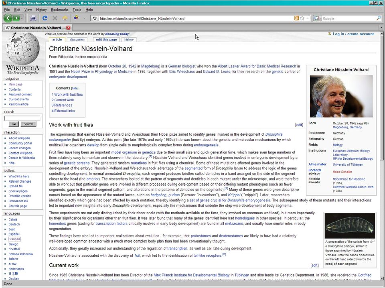Open the Eric Wieschaus article link
The height and width of the screenshot is (288, 385).
[x=182, y=71]
